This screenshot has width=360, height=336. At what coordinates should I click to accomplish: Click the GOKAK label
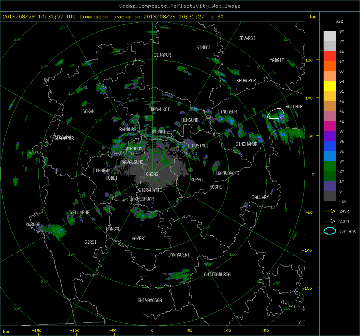pyautogui.click(x=88, y=111)
